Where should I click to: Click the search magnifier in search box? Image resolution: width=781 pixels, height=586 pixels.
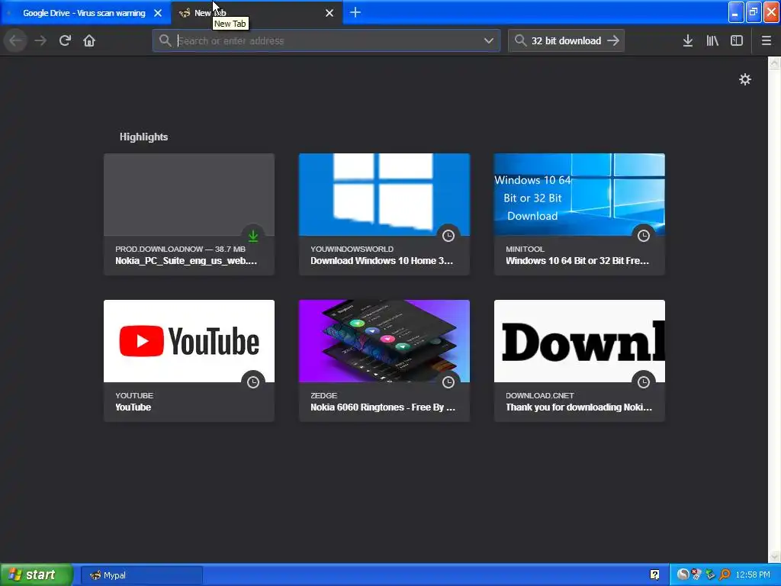520,41
